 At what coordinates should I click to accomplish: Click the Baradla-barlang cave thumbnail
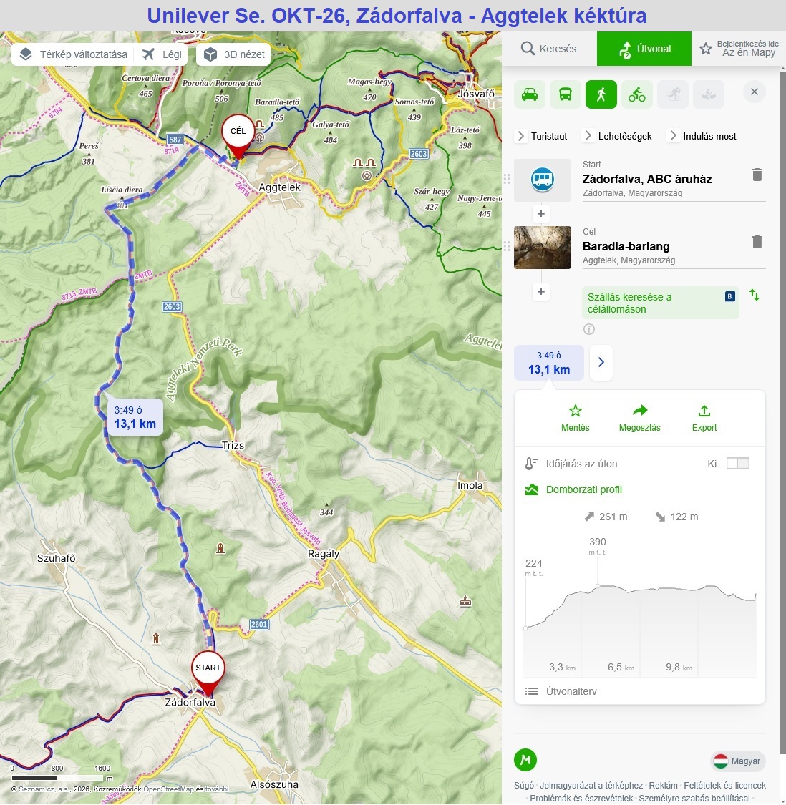coord(543,248)
